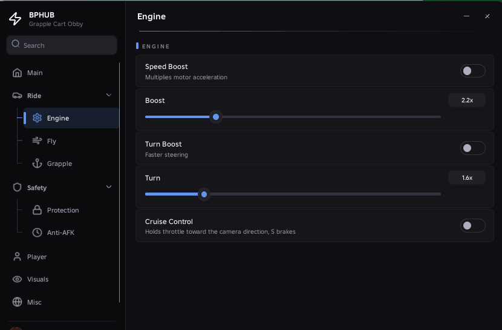Click the Fly wind icon
The image size is (502, 330).
37,140
